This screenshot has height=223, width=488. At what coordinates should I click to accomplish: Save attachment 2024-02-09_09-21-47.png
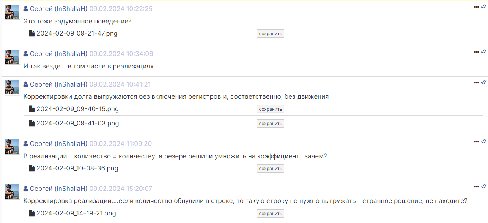271,34
